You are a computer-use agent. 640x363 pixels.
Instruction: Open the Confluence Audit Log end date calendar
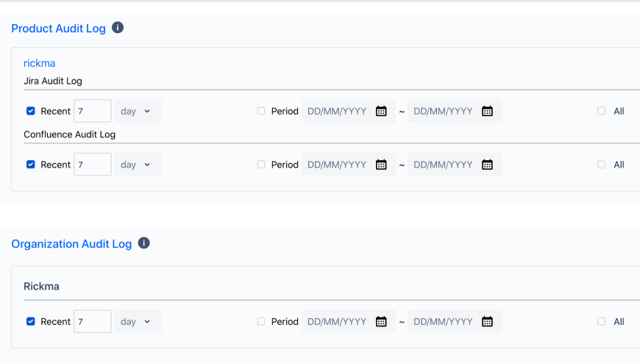487,165
